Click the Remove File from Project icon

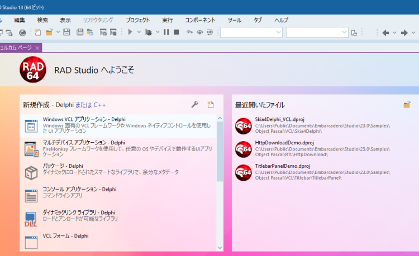pos(113,32)
